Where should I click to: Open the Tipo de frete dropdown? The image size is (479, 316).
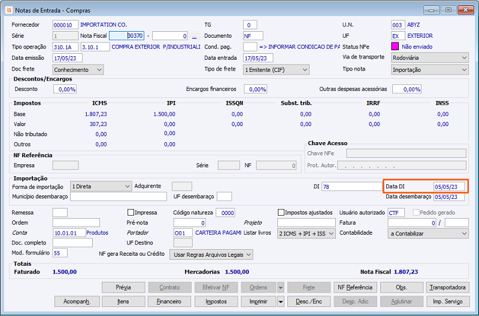coord(304,70)
